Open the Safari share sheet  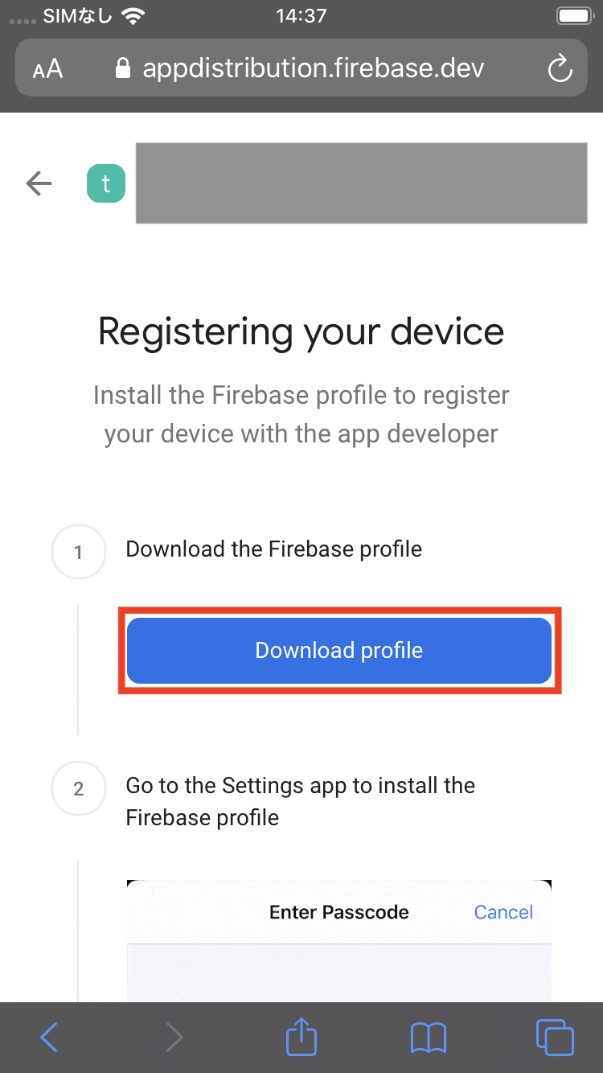point(301,1036)
